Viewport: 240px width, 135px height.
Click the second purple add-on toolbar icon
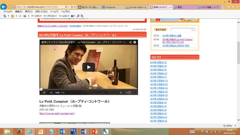[x=82, y=16]
